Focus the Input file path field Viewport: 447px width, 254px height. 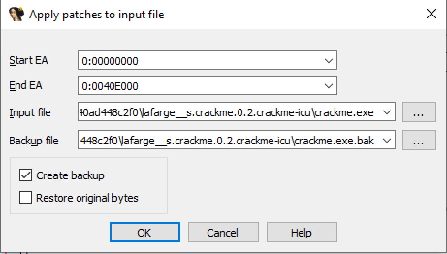click(228, 112)
